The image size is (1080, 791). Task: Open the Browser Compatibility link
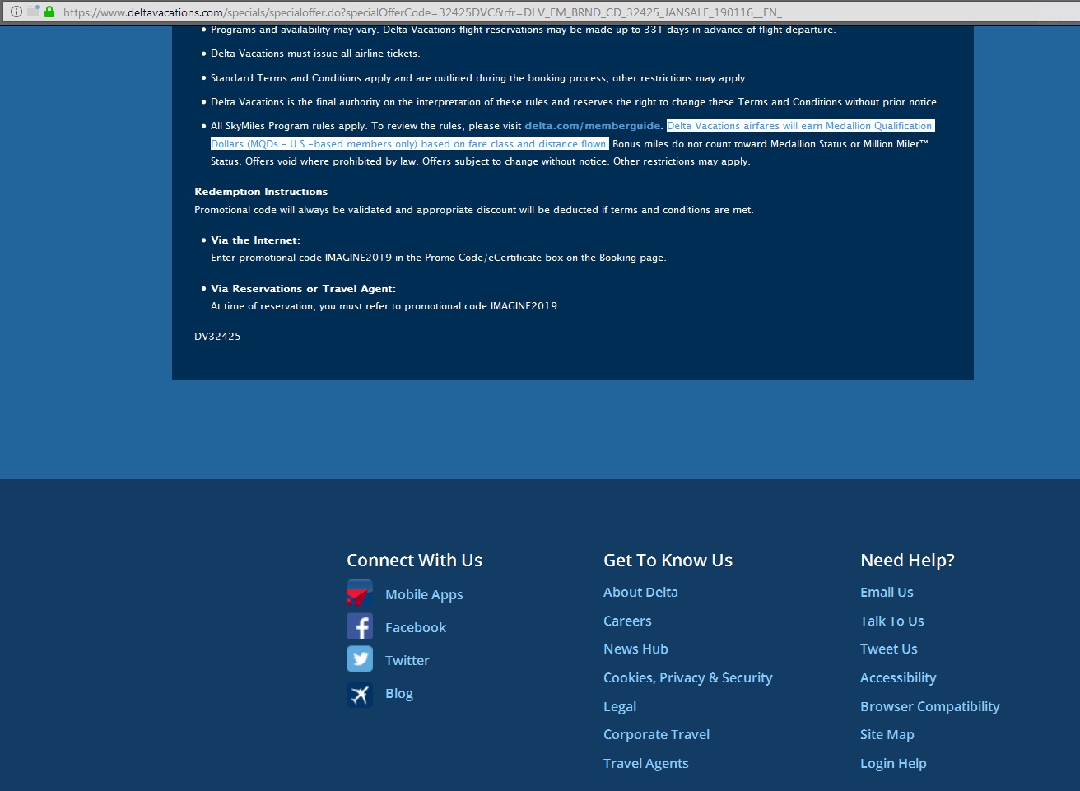pos(929,706)
